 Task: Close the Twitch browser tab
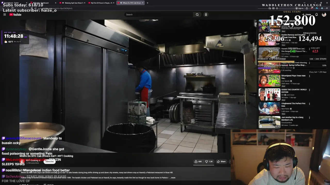tap(27, 3)
